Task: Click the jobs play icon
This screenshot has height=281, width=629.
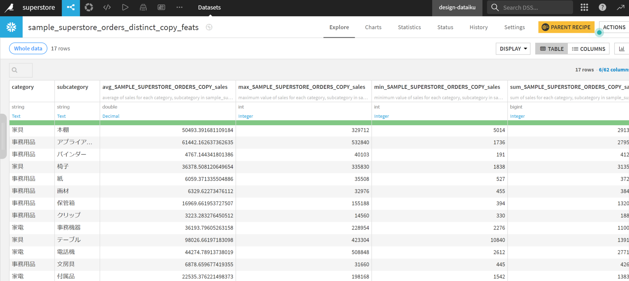Action: [125, 7]
